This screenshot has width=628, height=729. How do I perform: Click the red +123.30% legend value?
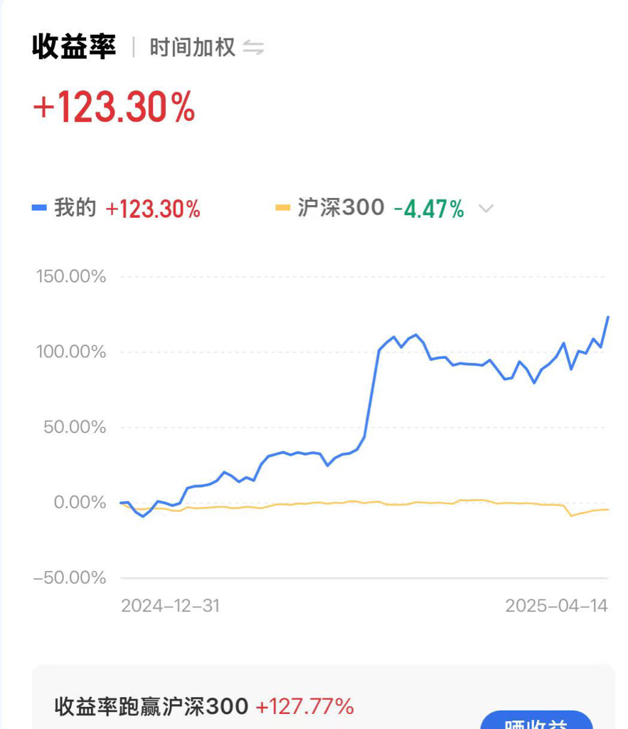pyautogui.click(x=153, y=209)
